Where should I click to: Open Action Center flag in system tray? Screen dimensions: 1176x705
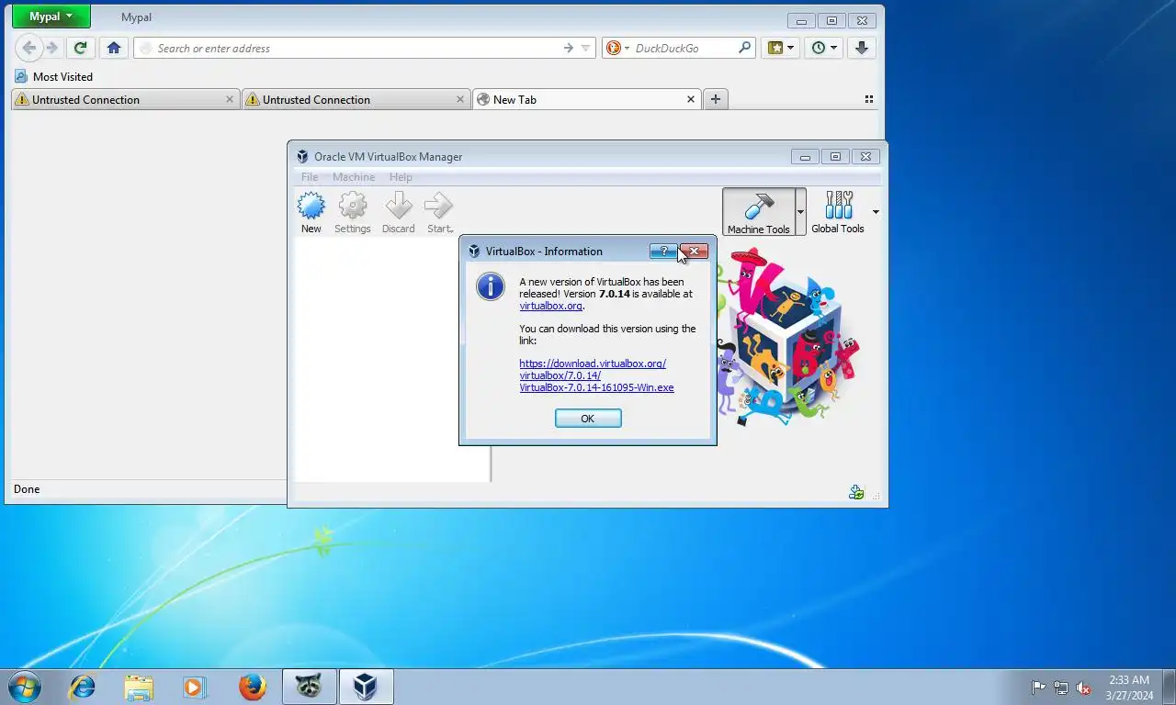pos(1039,687)
